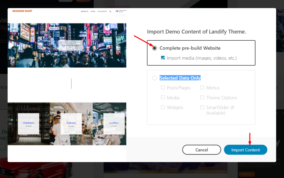284x178 pixels.
Task: Open the shopping bag icon showing $0.00
Action: tap(117, 11)
